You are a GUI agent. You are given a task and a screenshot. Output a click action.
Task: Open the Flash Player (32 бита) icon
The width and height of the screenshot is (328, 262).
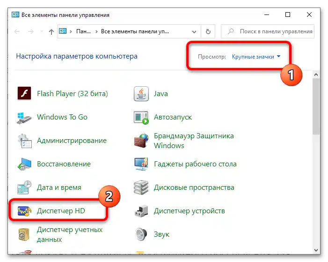(24, 93)
